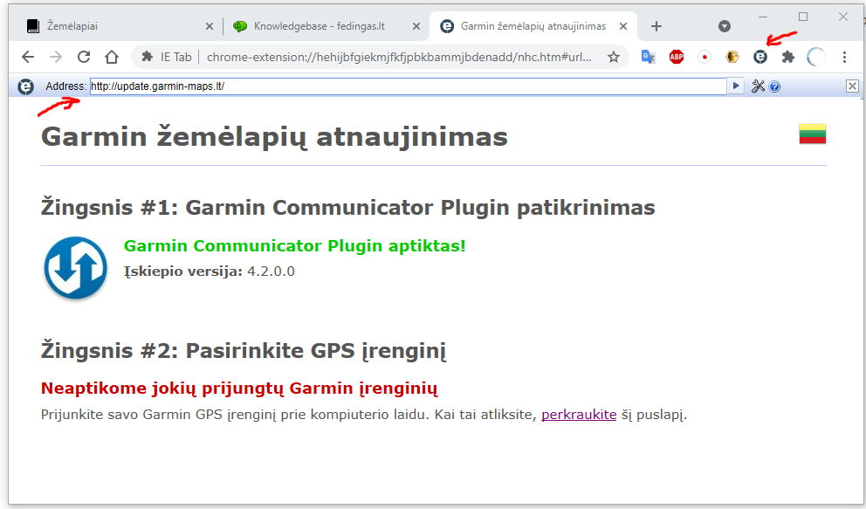Screen dimensions: 866x509
Task: Click the IE Tab extension icon in toolbar
Action: 760,57
